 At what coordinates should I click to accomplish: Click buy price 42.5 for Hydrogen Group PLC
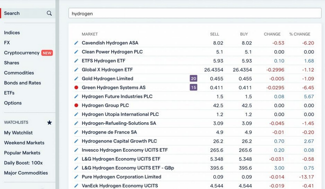click(x=247, y=105)
